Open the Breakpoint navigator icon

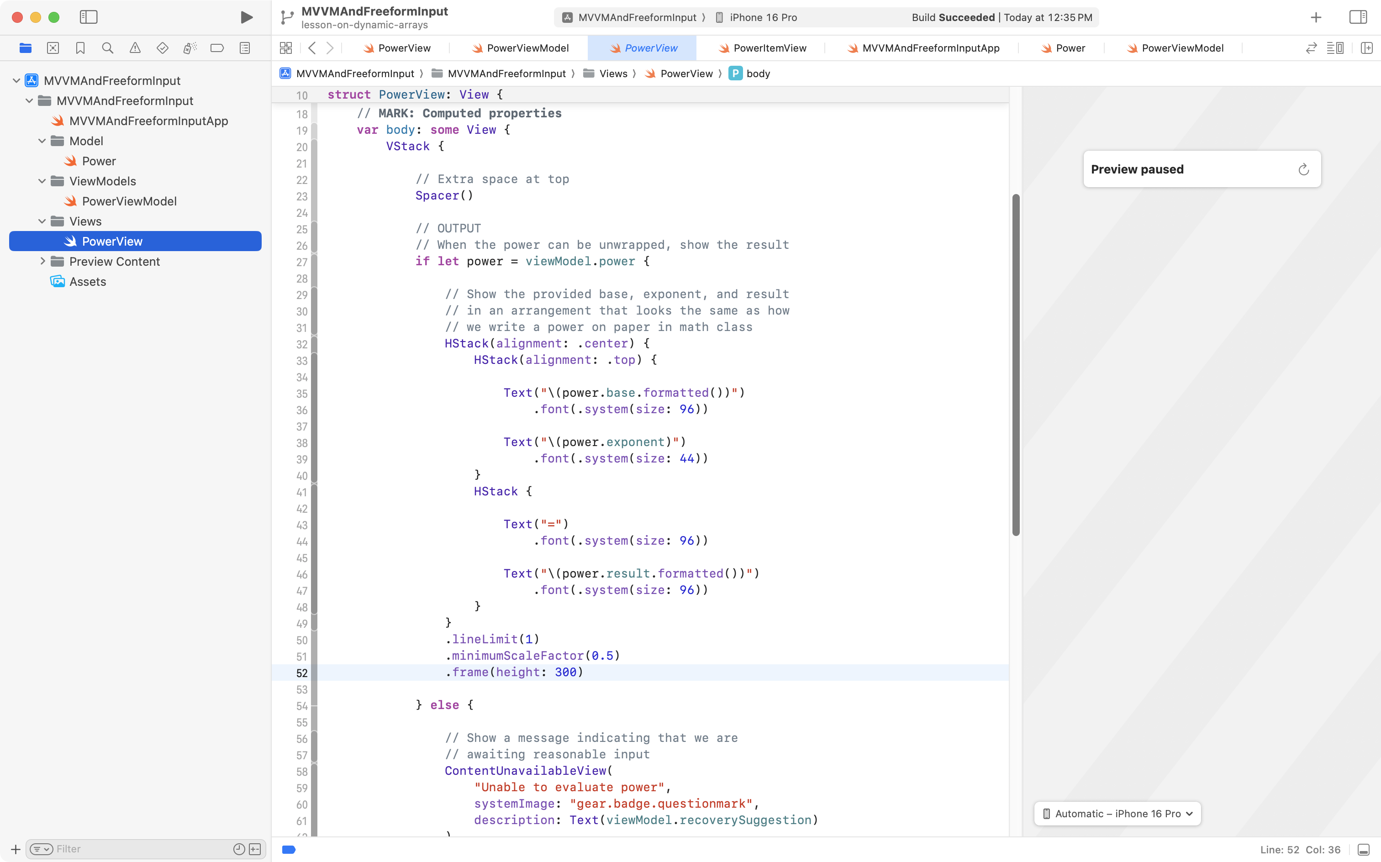click(216, 48)
